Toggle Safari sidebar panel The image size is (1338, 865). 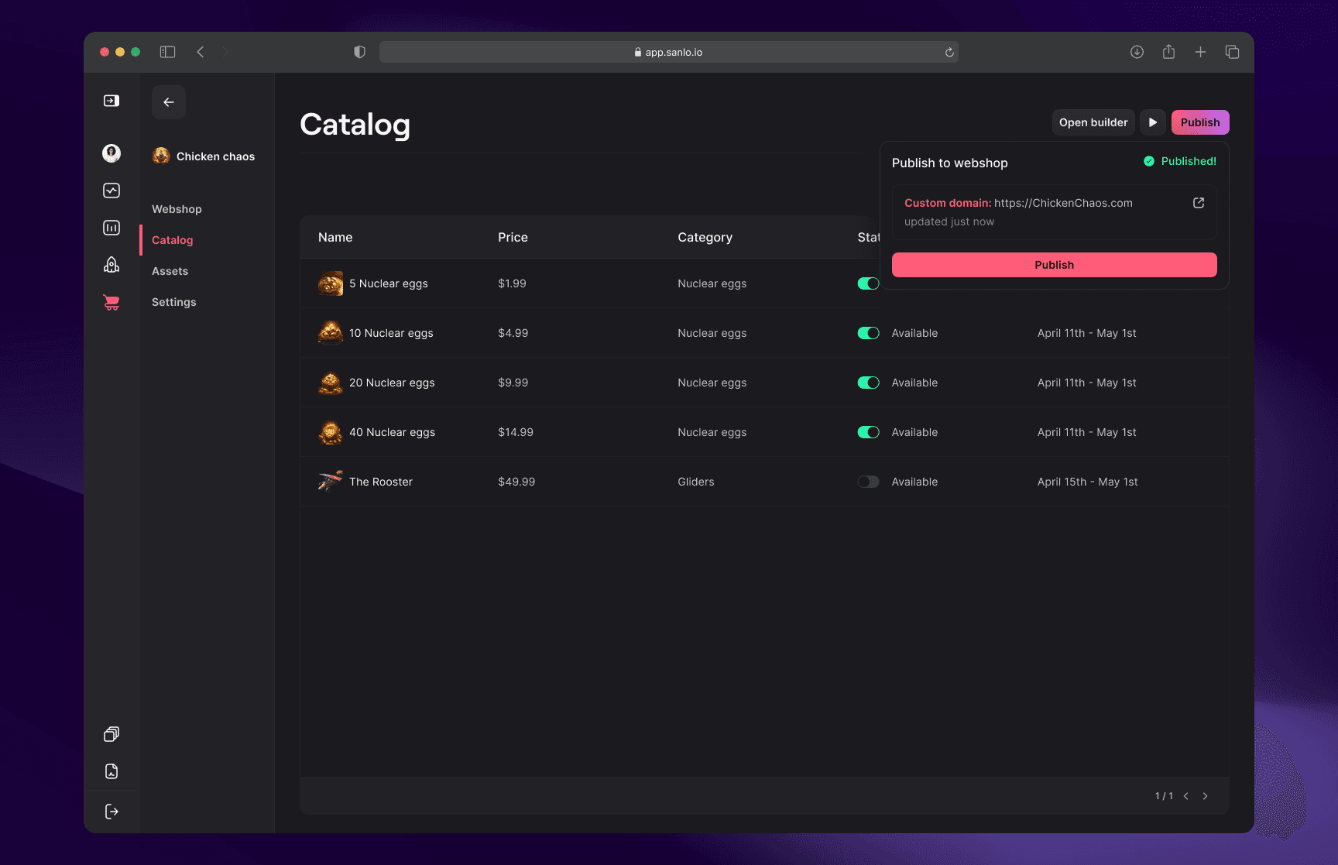point(167,52)
